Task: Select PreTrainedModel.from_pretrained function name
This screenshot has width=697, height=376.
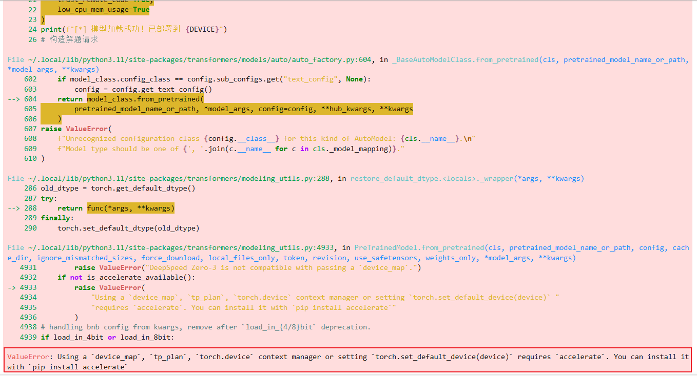Action: (x=419, y=247)
